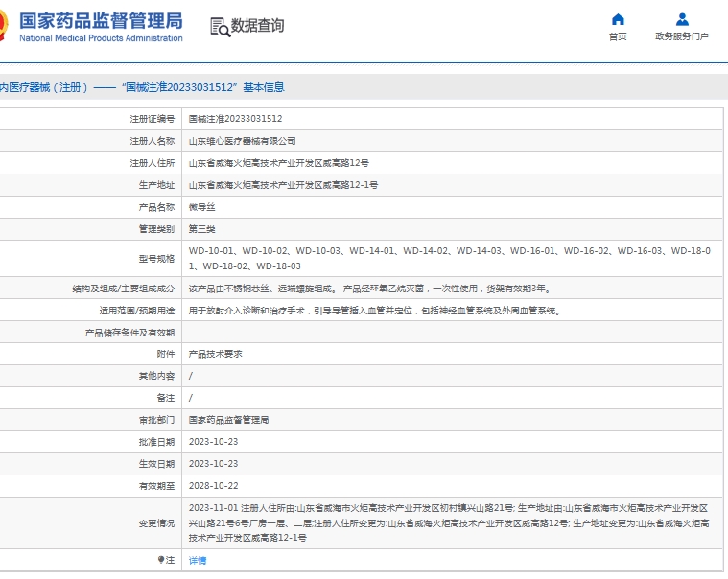
Task: Click composition text 该产品由不锈钢芯丝
Action: coord(370,289)
